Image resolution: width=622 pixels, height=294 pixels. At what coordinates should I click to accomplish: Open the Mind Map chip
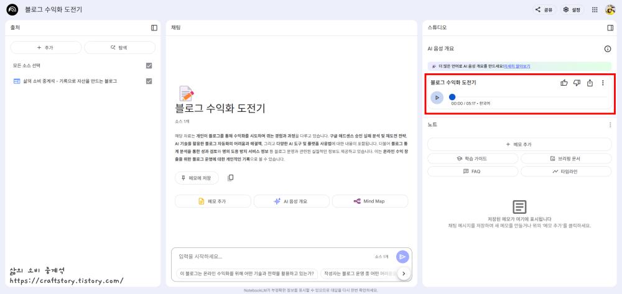click(x=369, y=201)
